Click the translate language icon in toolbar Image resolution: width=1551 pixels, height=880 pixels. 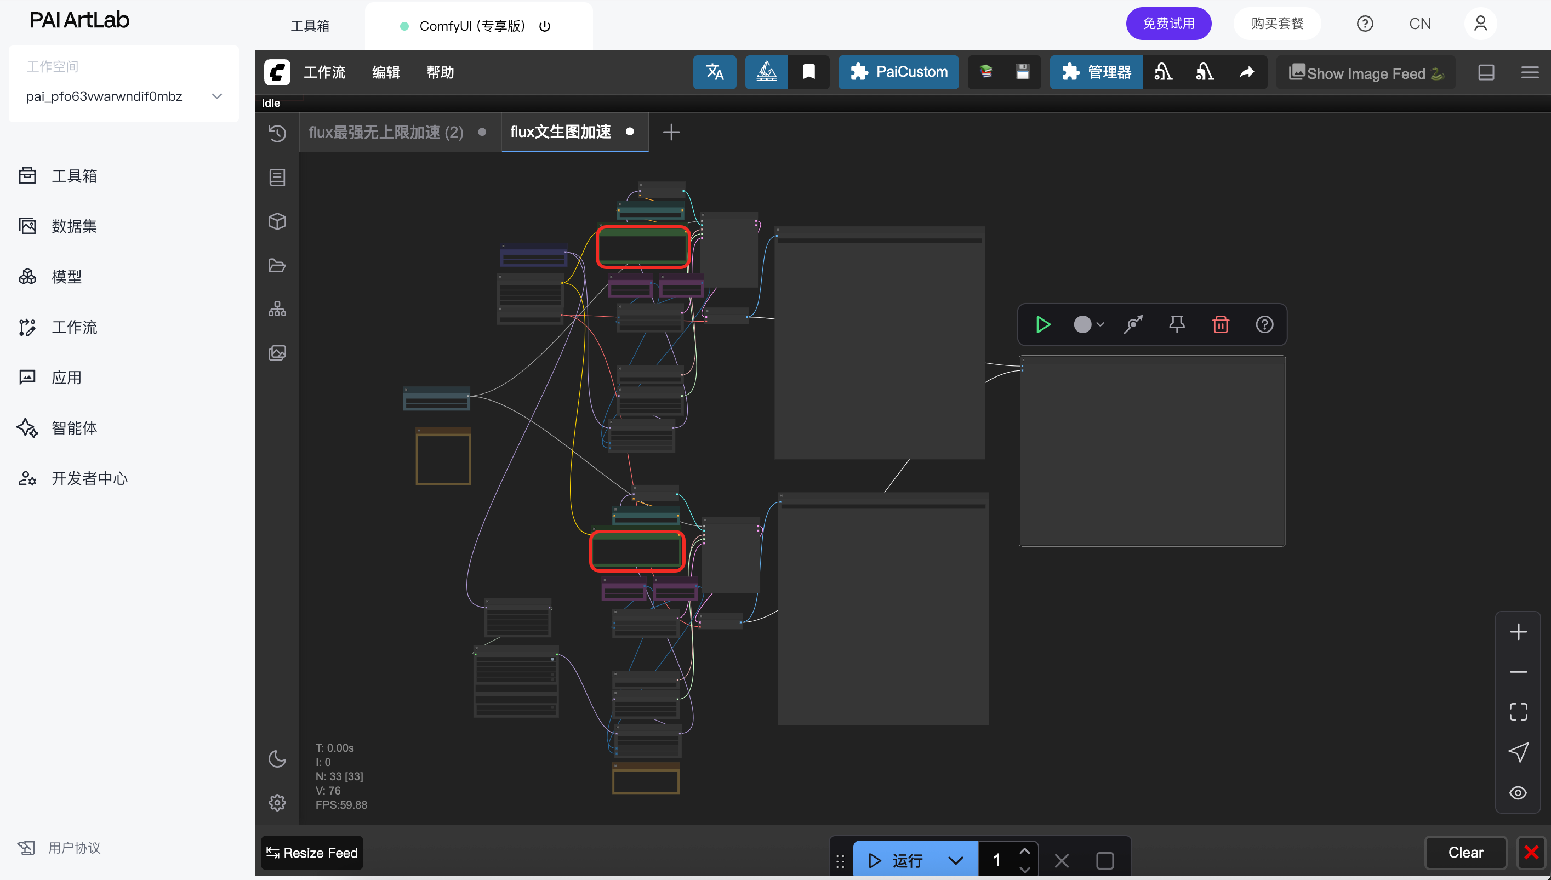pyautogui.click(x=715, y=72)
